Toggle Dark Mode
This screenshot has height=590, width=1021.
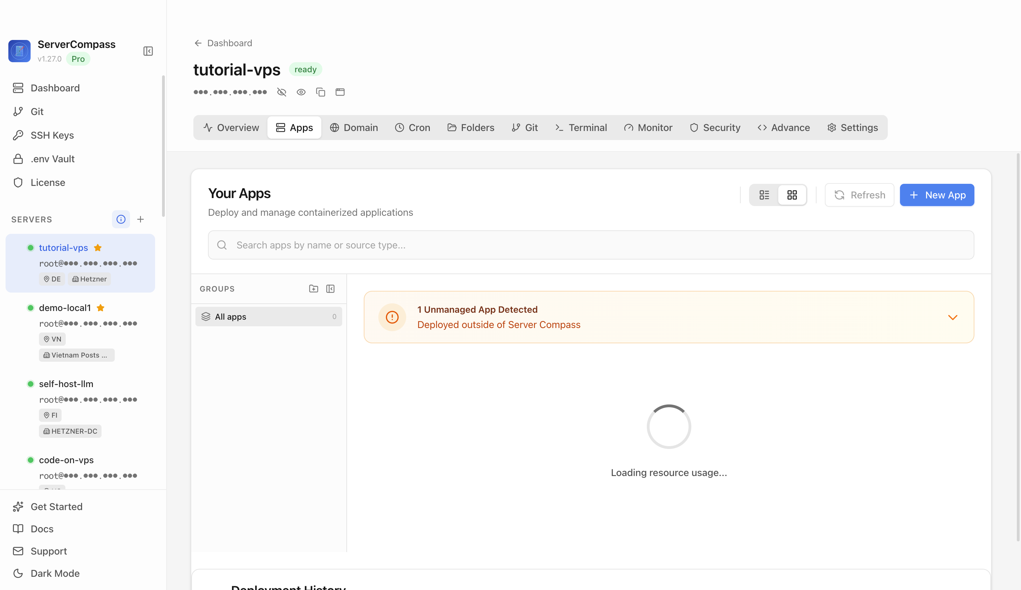click(46, 573)
